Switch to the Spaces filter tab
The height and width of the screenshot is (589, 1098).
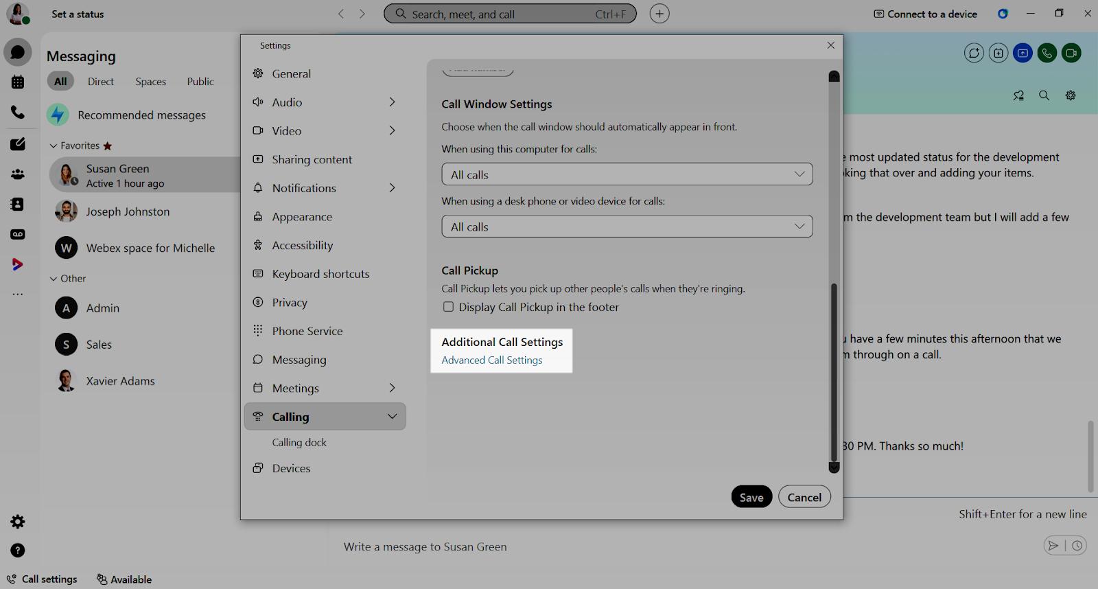(x=151, y=82)
